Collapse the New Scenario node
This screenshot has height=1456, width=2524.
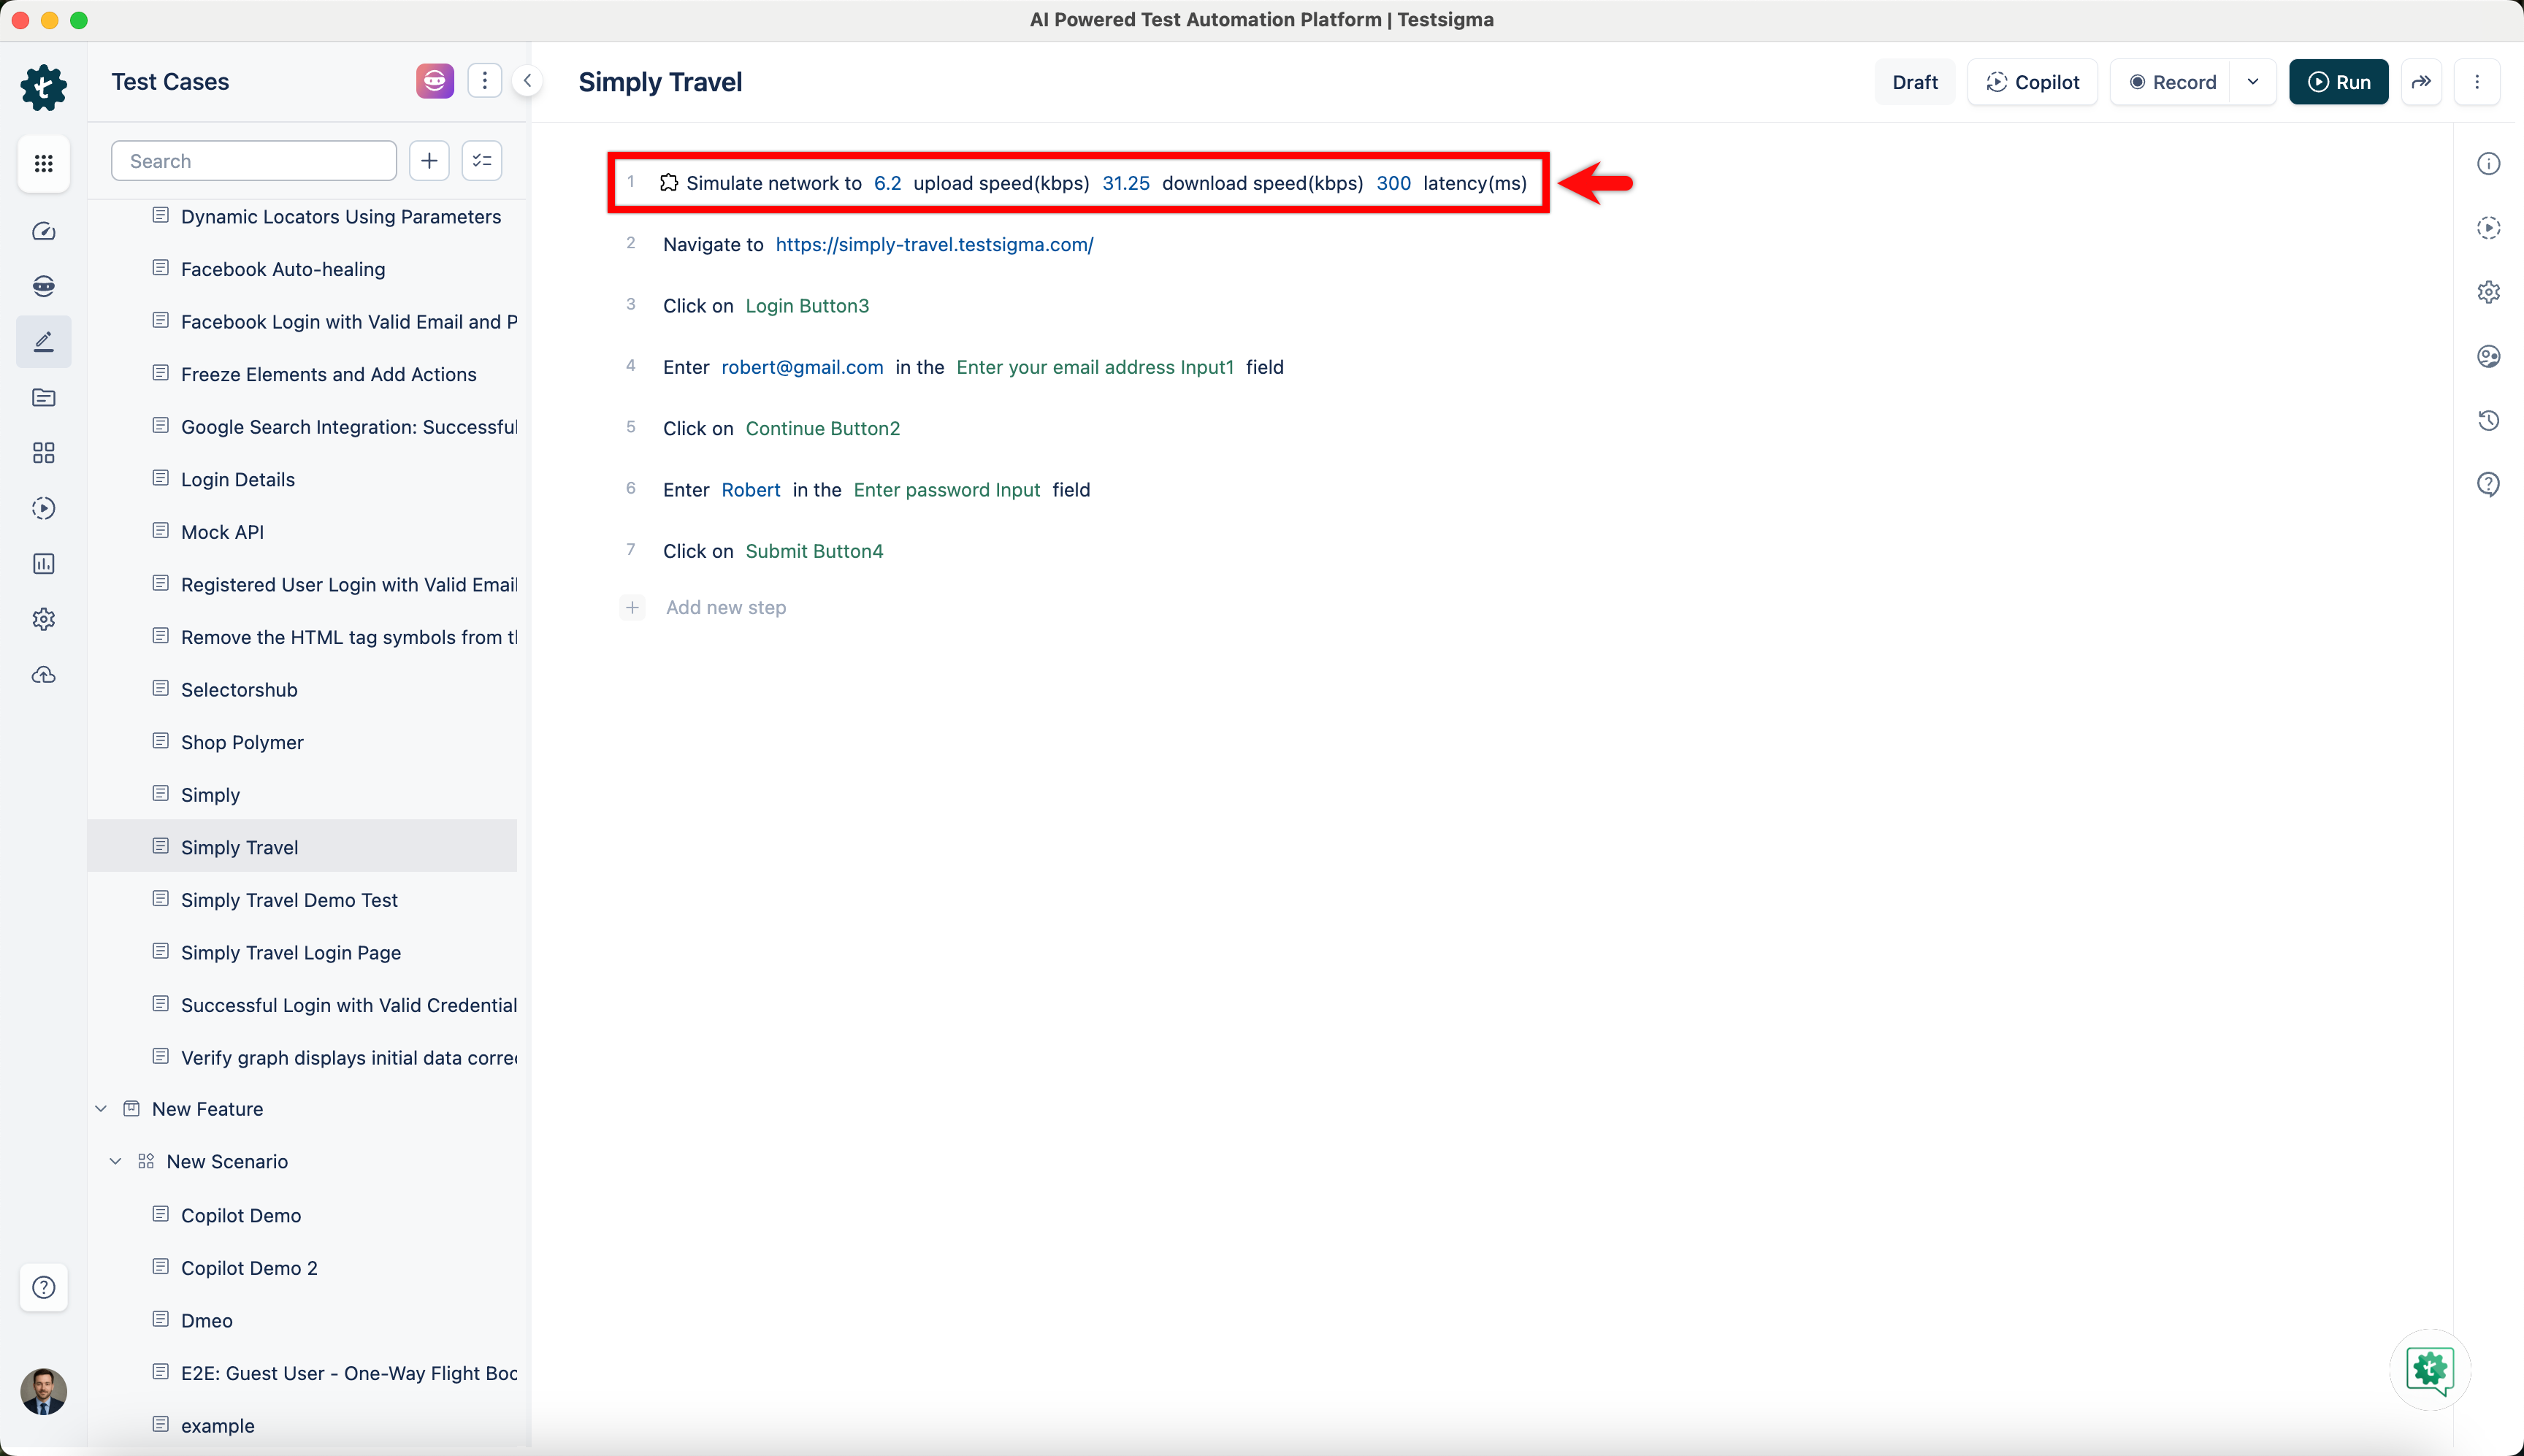pyautogui.click(x=116, y=1161)
